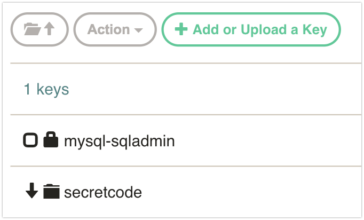
Task: Select the mysql-sqladmin row
Action: pyautogui.click(x=186, y=140)
